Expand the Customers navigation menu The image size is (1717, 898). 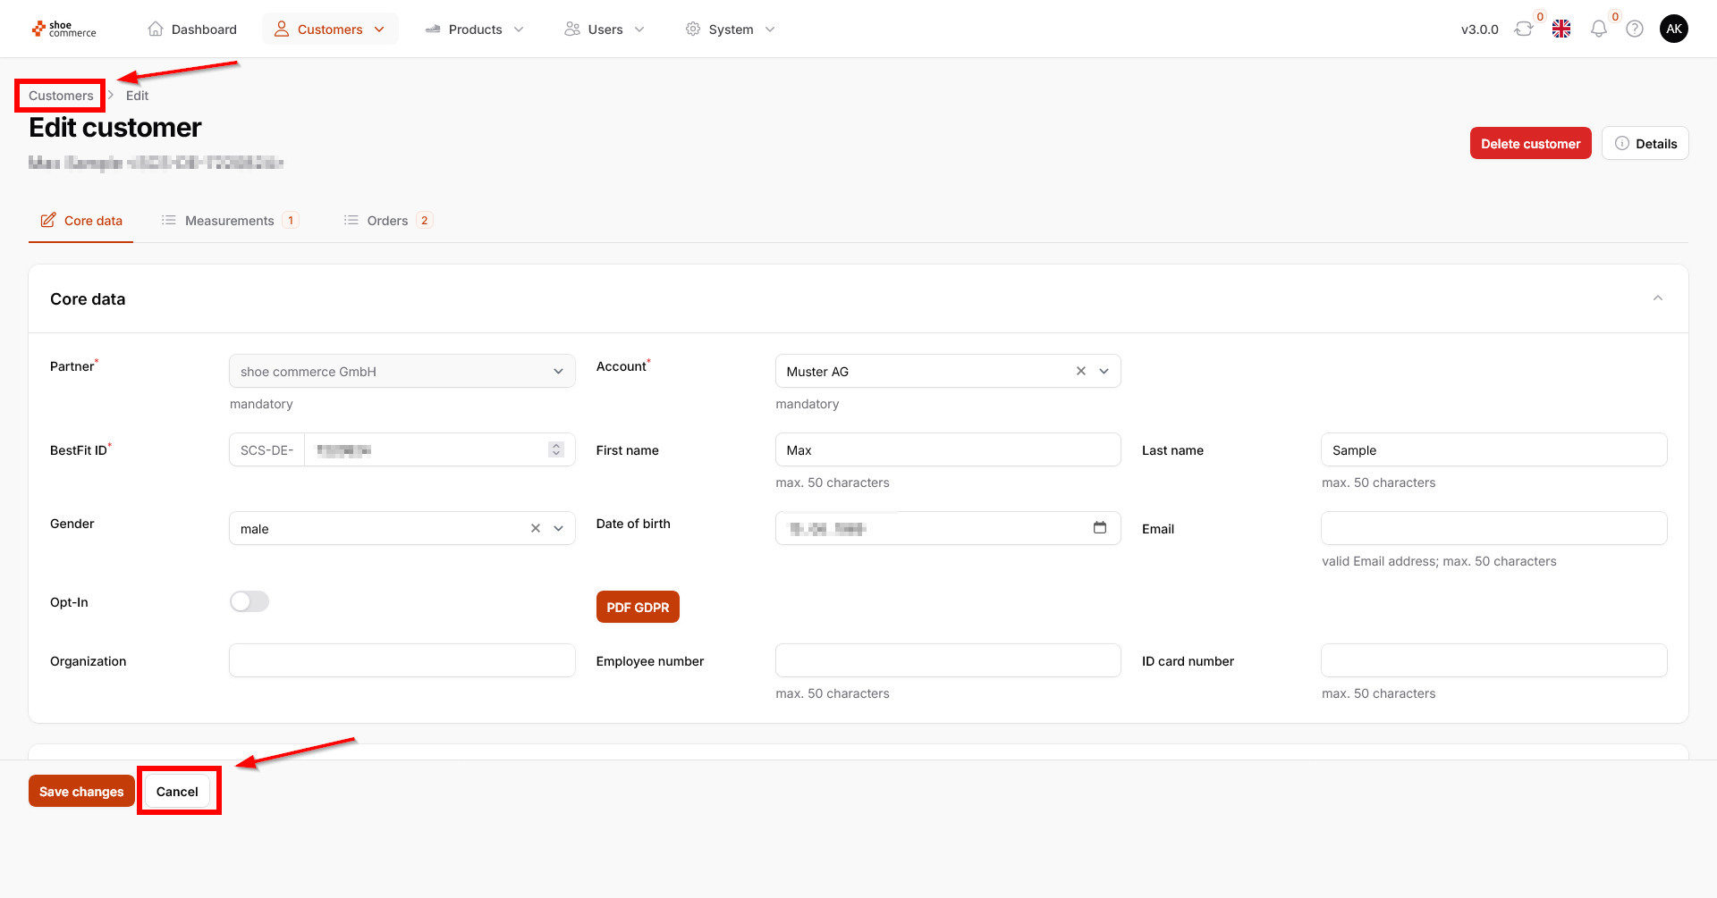coord(330,29)
